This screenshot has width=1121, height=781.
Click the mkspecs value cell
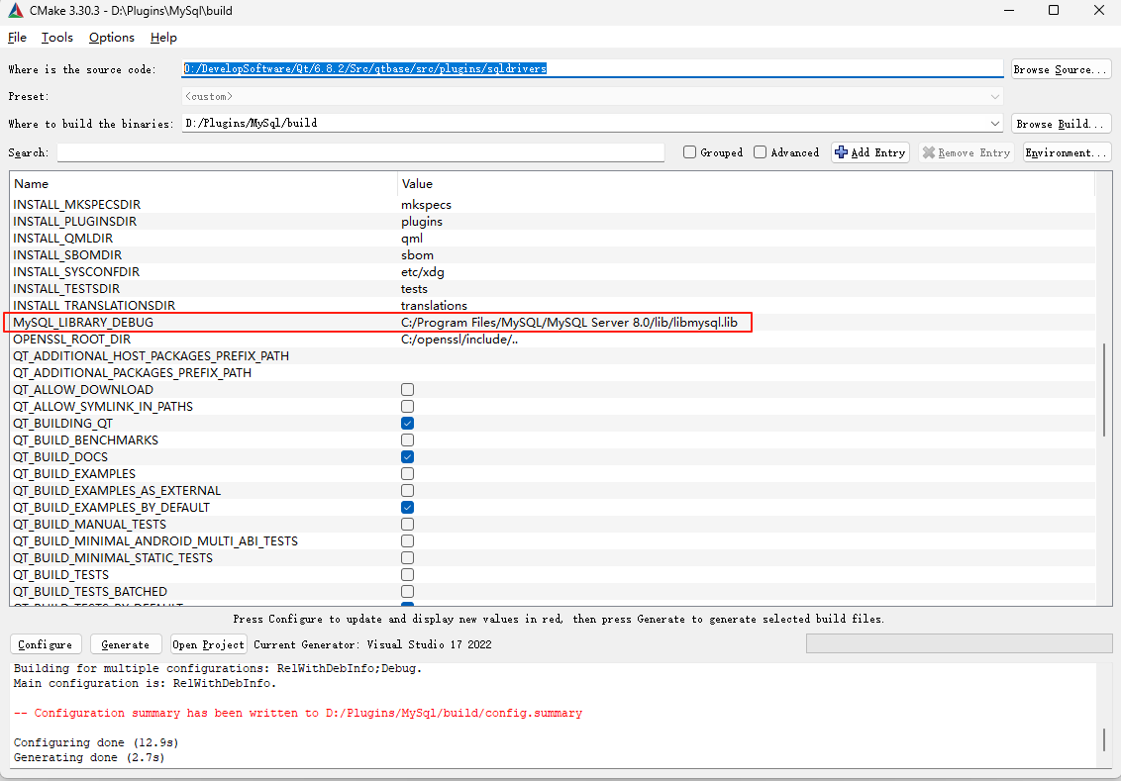pos(426,205)
